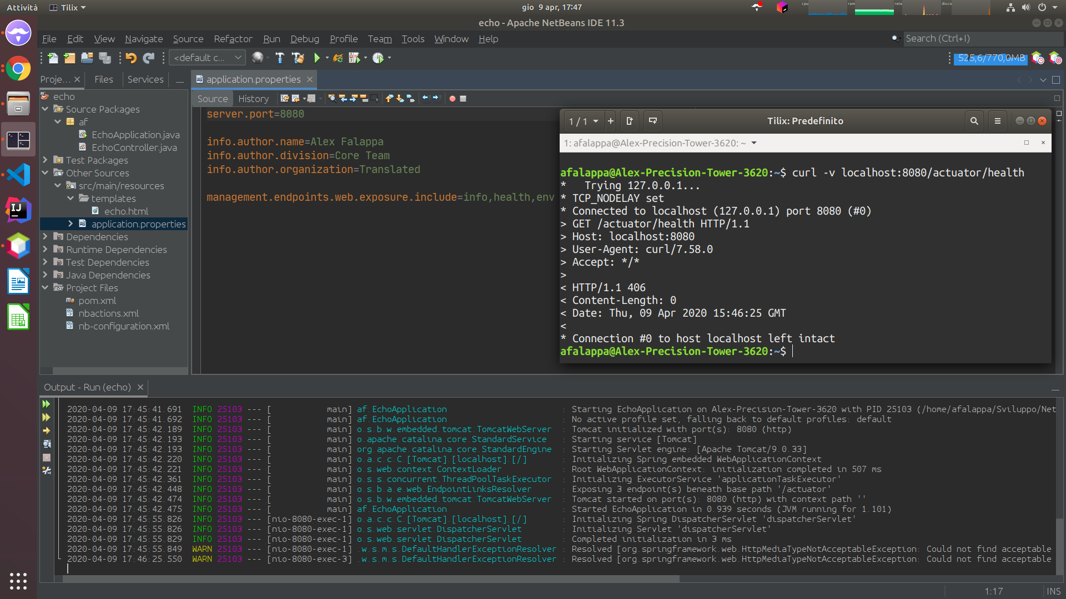
Task: Click the Build Project hammer icon
Action: tap(280, 58)
